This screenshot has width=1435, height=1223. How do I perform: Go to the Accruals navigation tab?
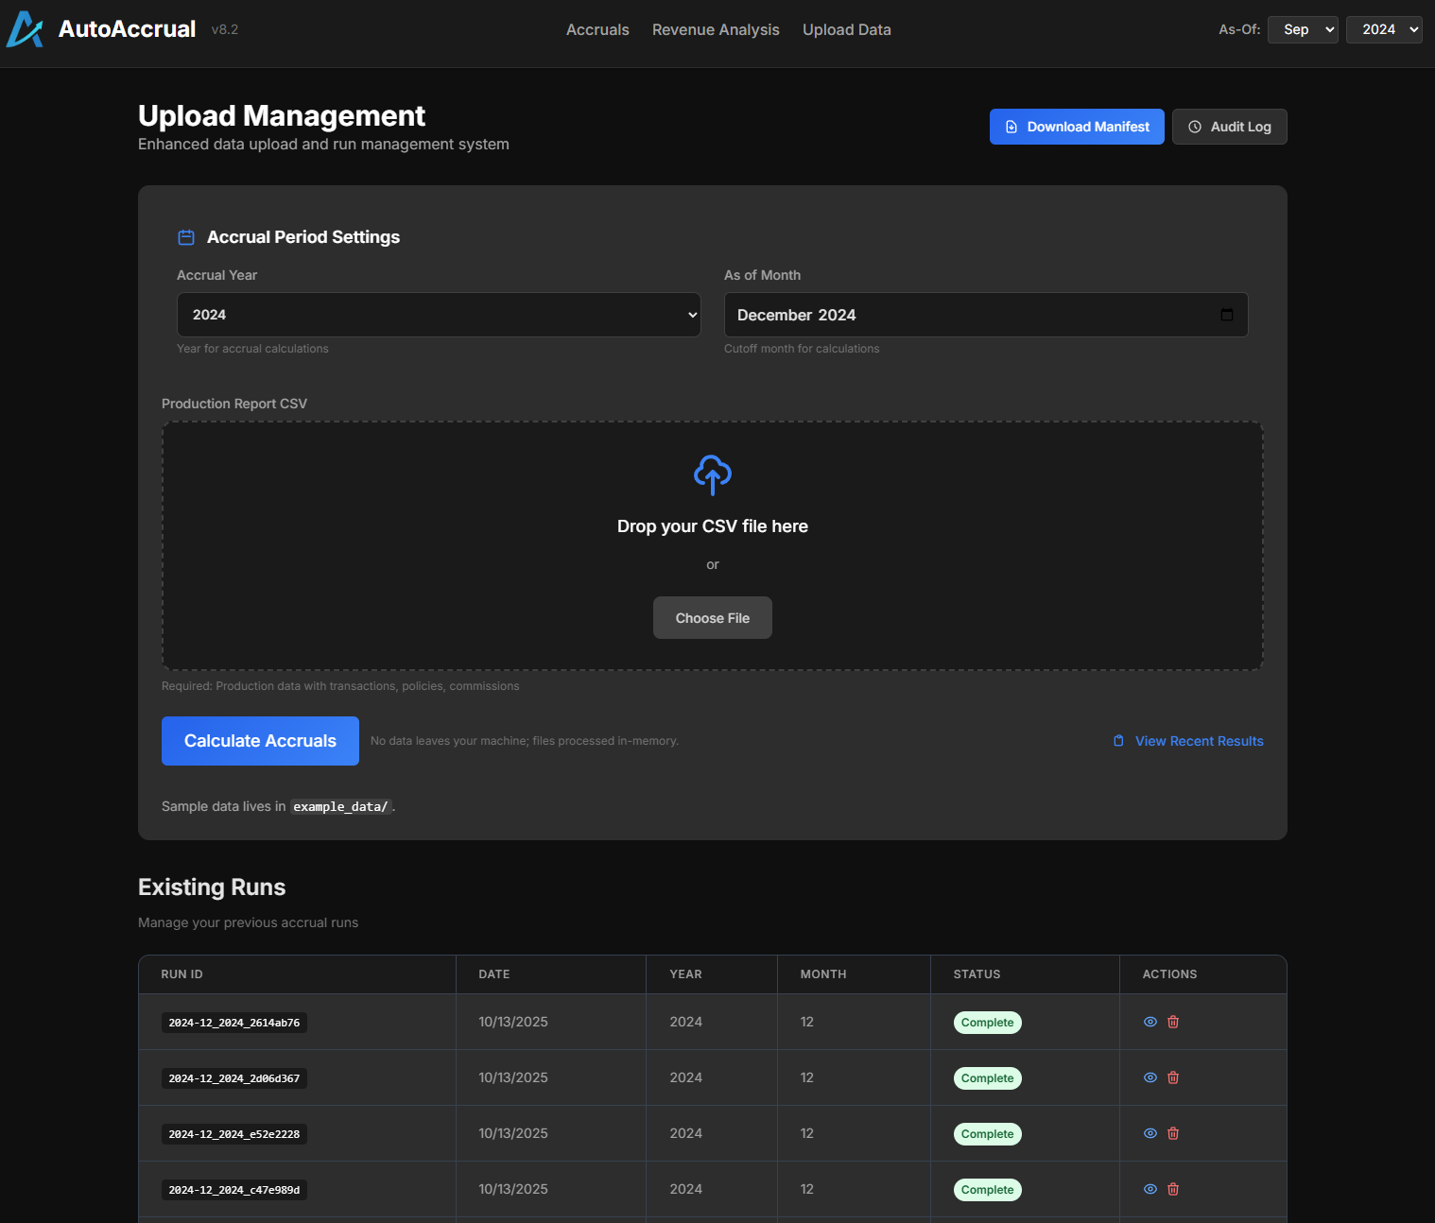tap(597, 29)
